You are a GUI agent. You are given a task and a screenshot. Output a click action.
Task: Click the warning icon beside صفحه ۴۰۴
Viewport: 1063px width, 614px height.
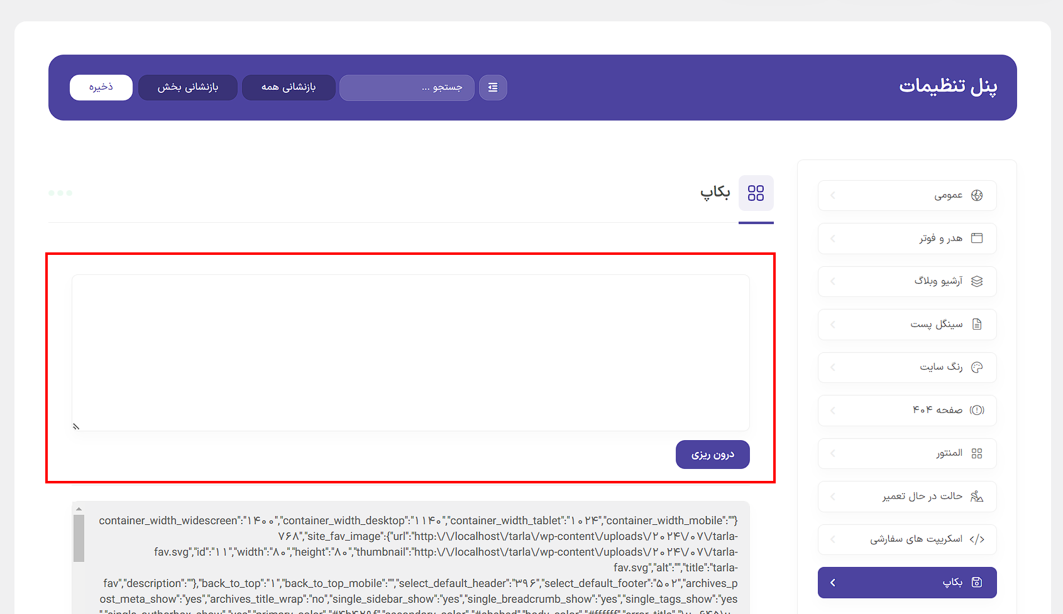(x=976, y=410)
